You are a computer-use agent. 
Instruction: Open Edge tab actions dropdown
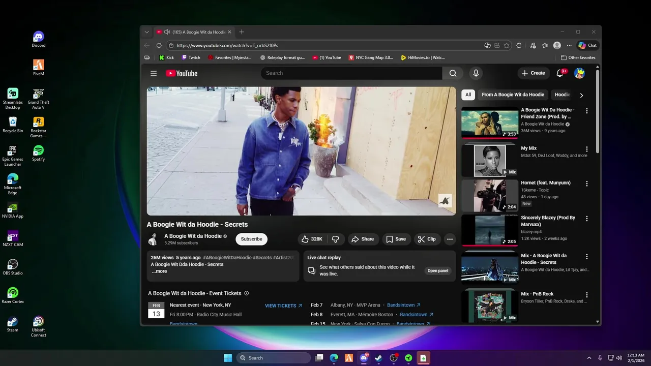coord(147,32)
